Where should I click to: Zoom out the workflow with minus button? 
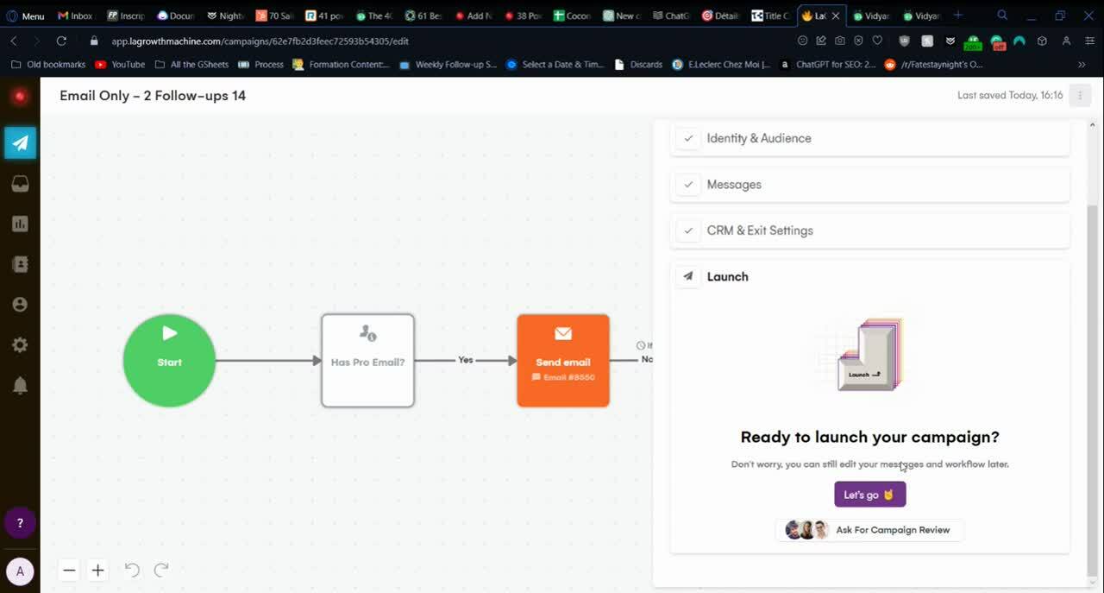click(70, 571)
